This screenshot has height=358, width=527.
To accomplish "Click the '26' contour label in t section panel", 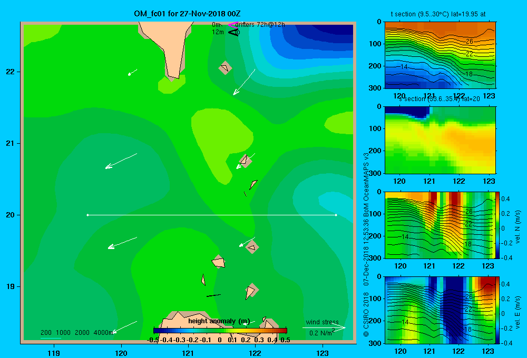I will 470,41.
